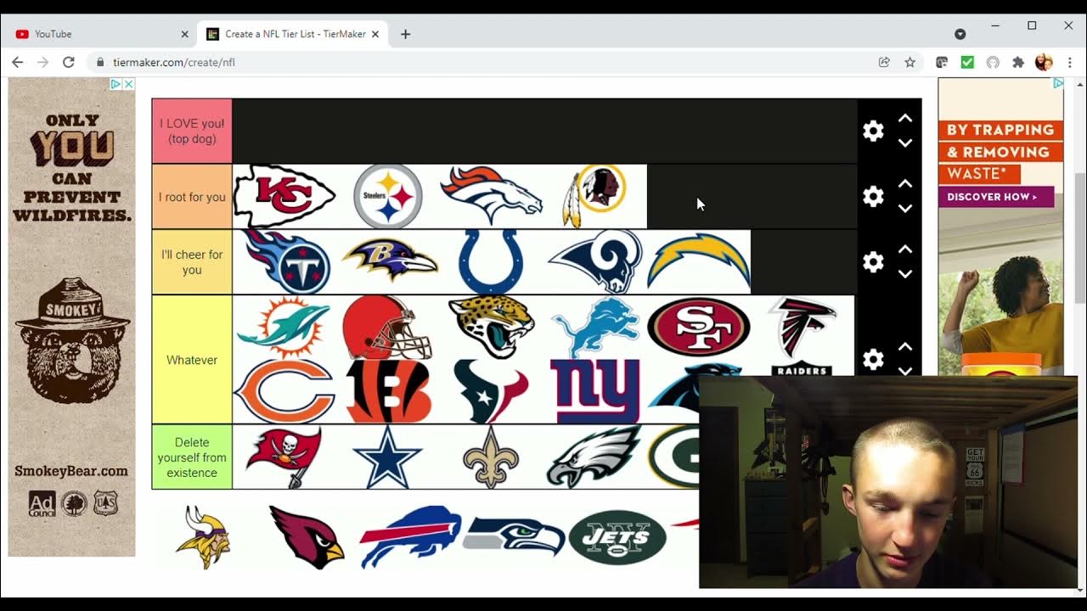Viewport: 1087px width, 611px height.
Task: Move I'll cheer for you tier up
Action: click(x=905, y=249)
